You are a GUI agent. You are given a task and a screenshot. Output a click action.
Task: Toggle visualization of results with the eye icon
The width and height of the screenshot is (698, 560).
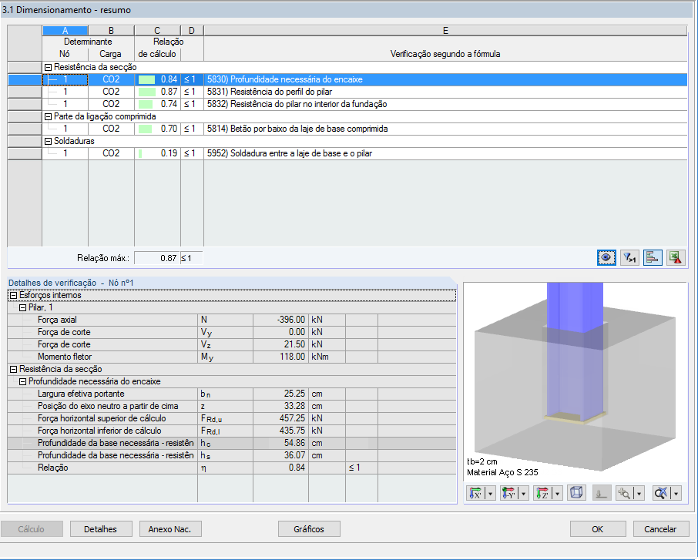tap(606, 257)
